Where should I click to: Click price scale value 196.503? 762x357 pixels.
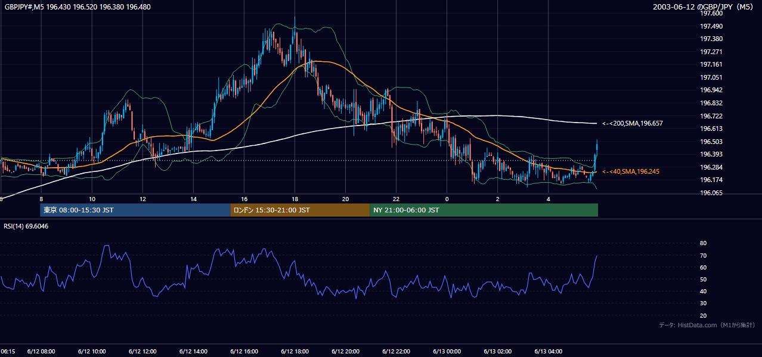click(711, 142)
